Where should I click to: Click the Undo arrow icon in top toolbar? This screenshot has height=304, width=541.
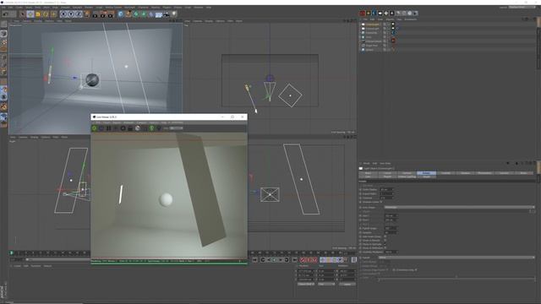6,14
